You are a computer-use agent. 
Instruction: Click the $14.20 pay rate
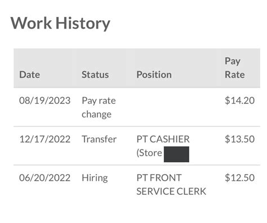coord(239,101)
